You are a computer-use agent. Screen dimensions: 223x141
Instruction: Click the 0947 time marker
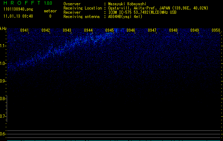pos(152,30)
